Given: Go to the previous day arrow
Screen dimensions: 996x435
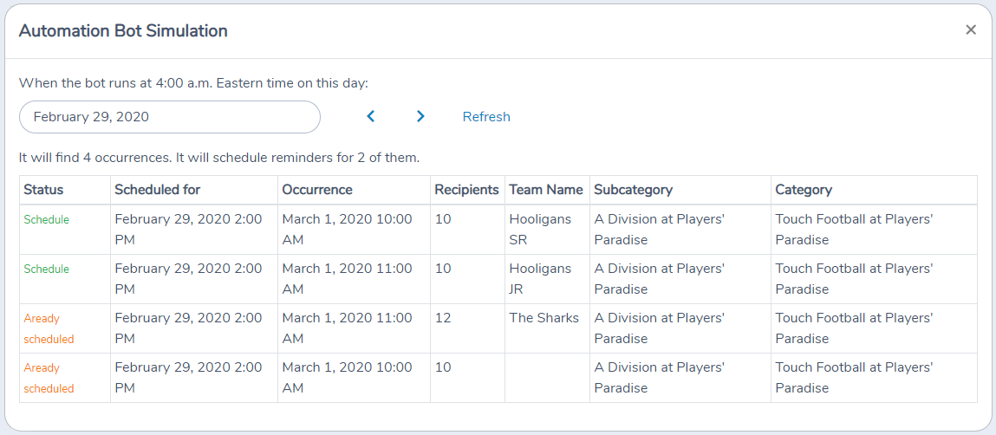Looking at the screenshot, I should pyautogui.click(x=371, y=116).
